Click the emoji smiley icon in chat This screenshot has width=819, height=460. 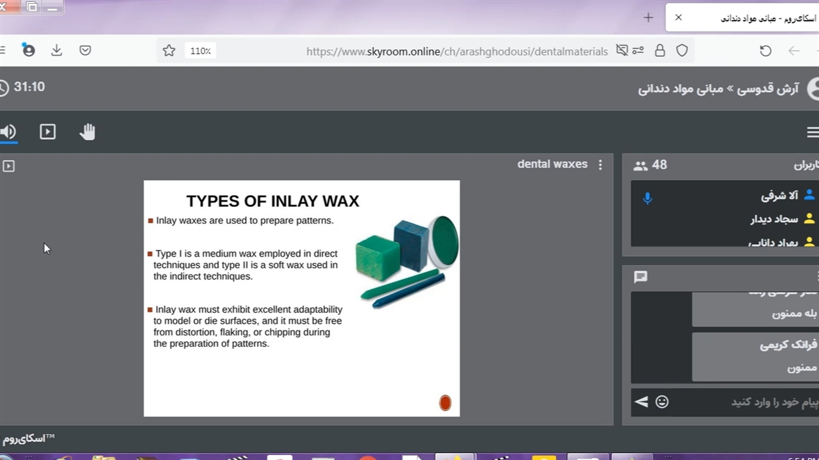(x=662, y=402)
